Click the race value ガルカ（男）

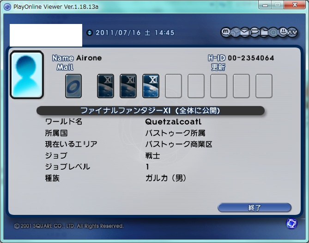[x=166, y=178]
